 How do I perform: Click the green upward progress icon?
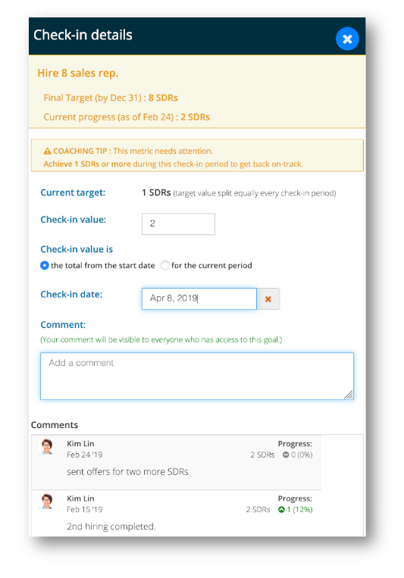(281, 509)
